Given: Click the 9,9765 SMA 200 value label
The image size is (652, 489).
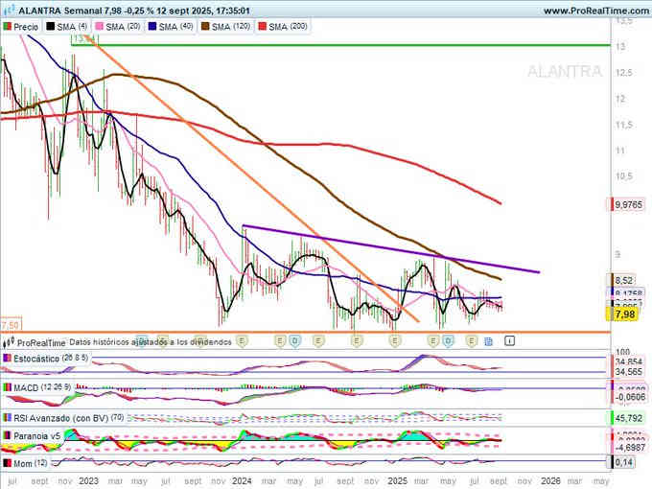Looking at the screenshot, I should [x=628, y=204].
